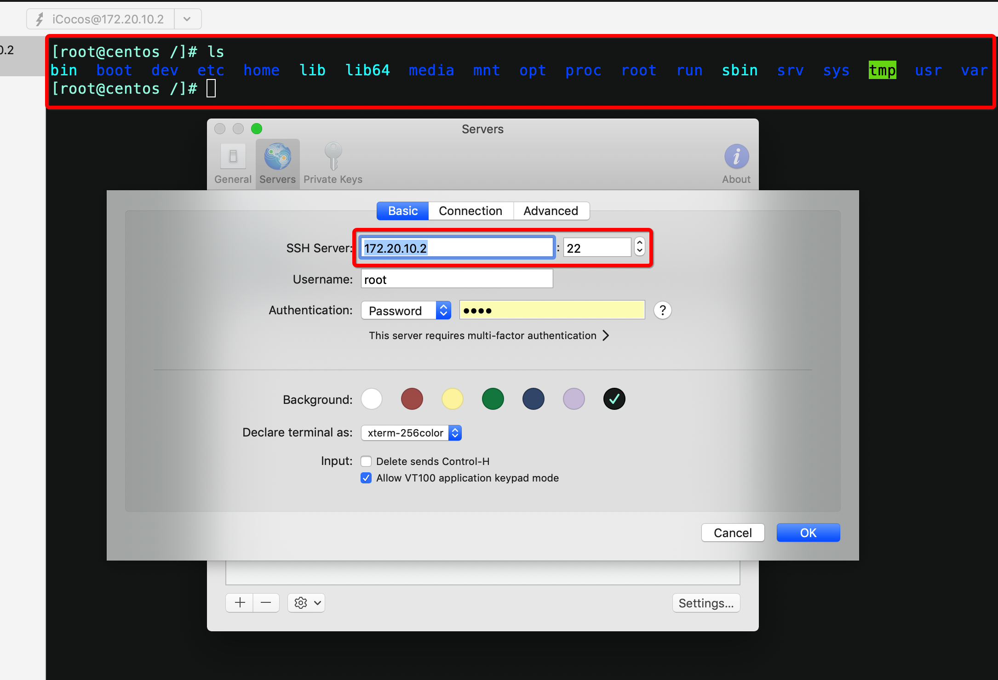The image size is (998, 680).
Task: Open the xterm-256color terminal type dropdown
Action: coord(411,433)
